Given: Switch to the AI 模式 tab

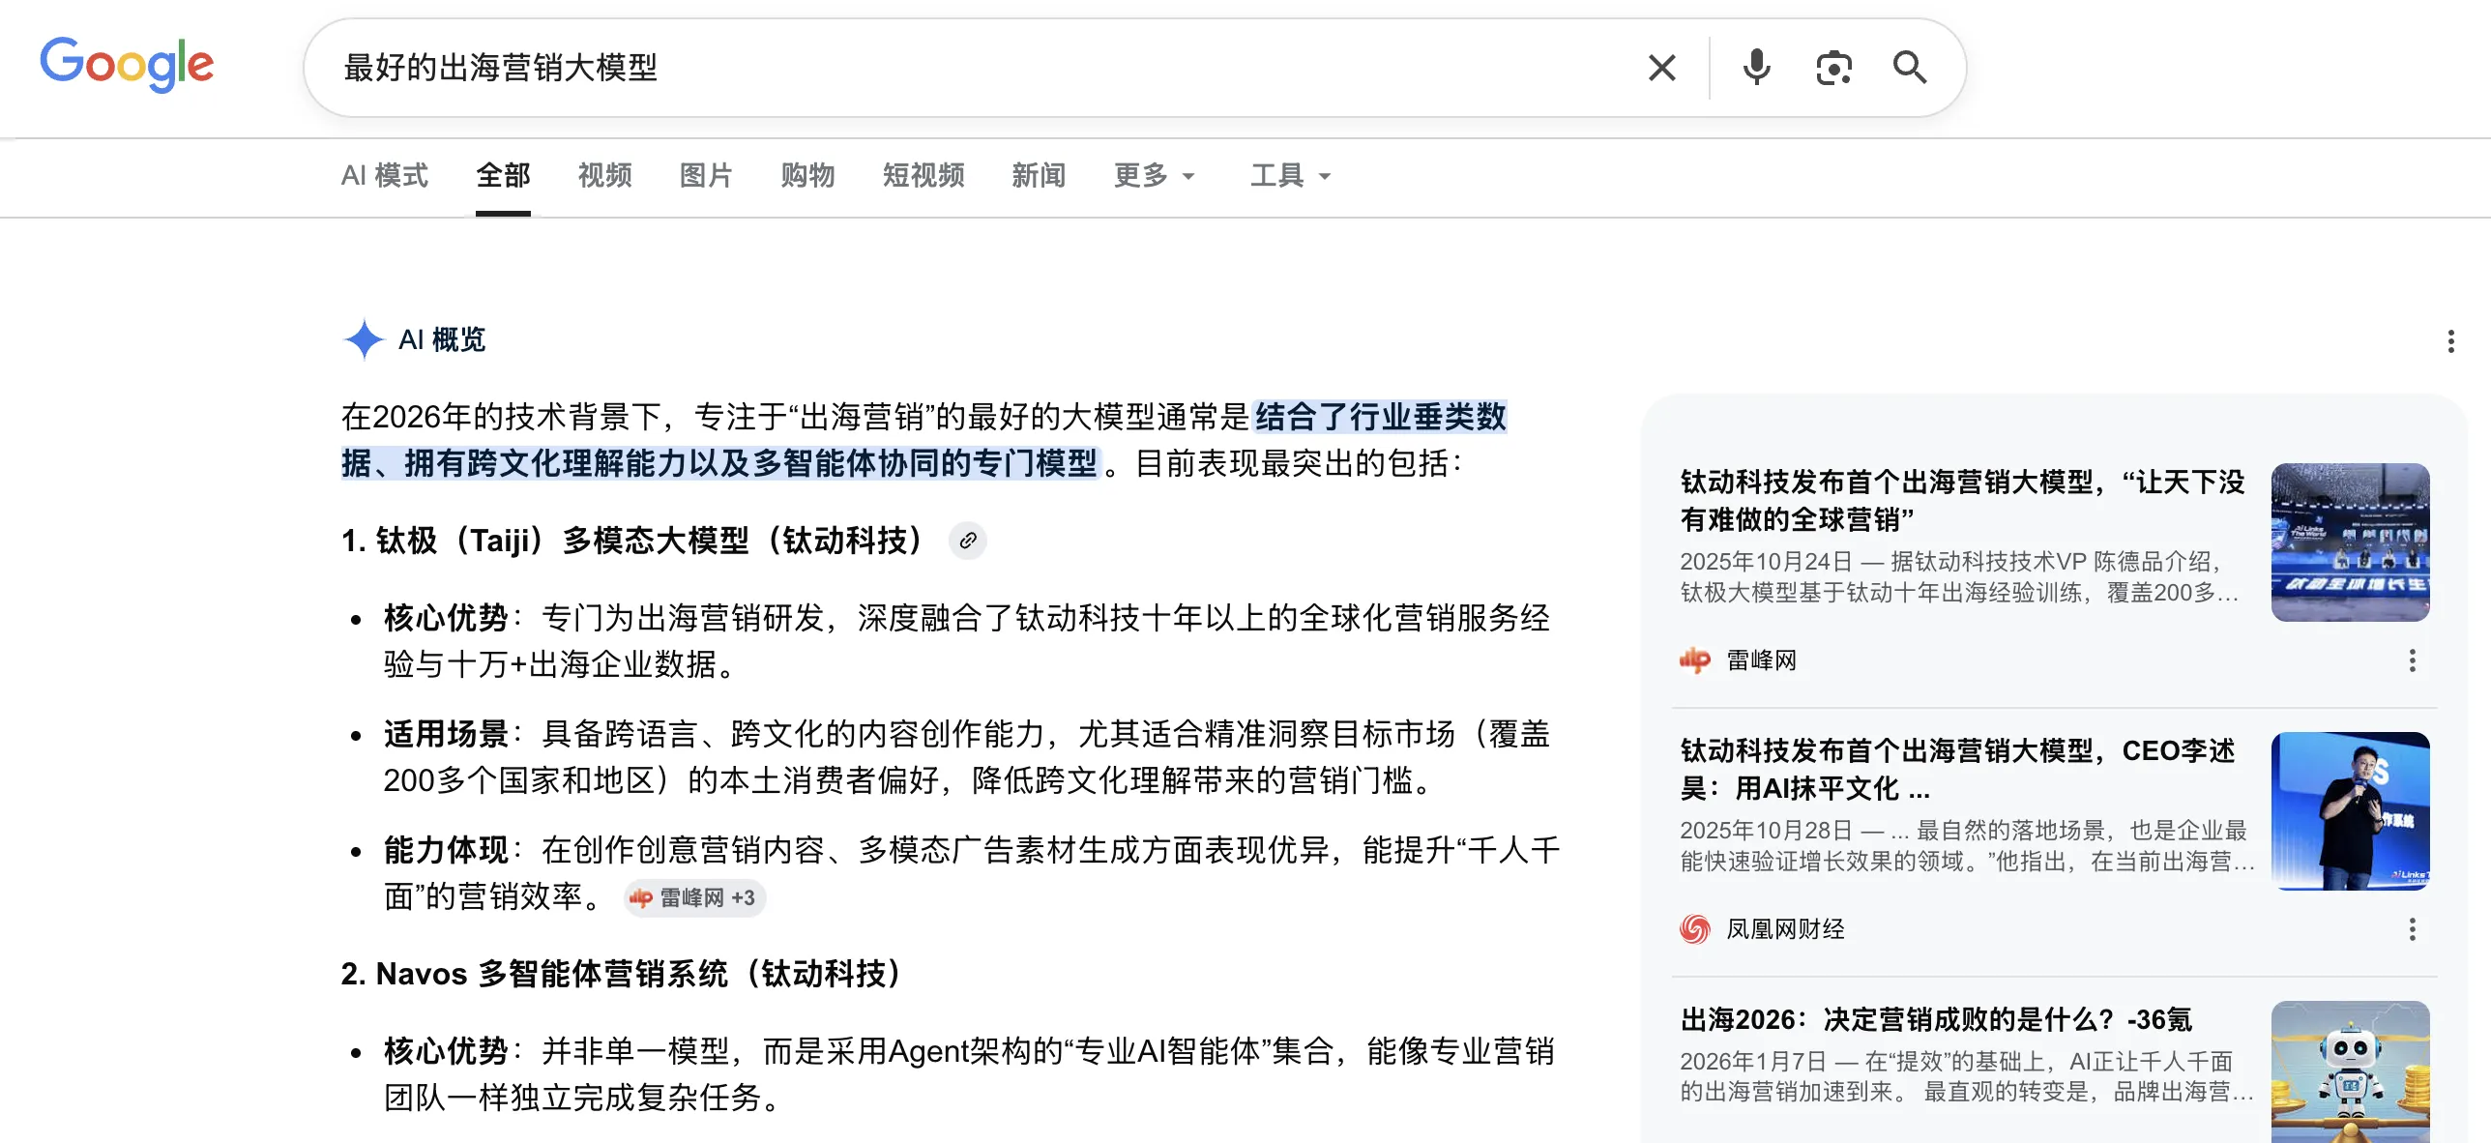Looking at the screenshot, I should (x=385, y=175).
